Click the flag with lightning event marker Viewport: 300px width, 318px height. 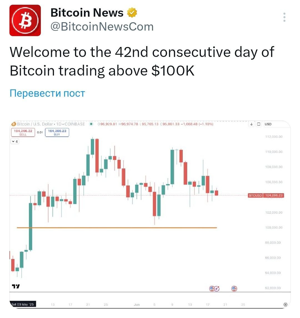[217, 288]
